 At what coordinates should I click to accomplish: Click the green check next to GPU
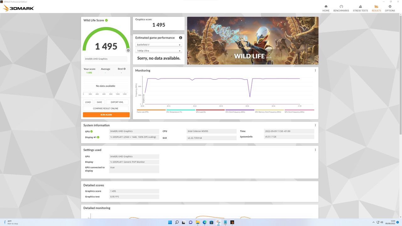pos(91,132)
